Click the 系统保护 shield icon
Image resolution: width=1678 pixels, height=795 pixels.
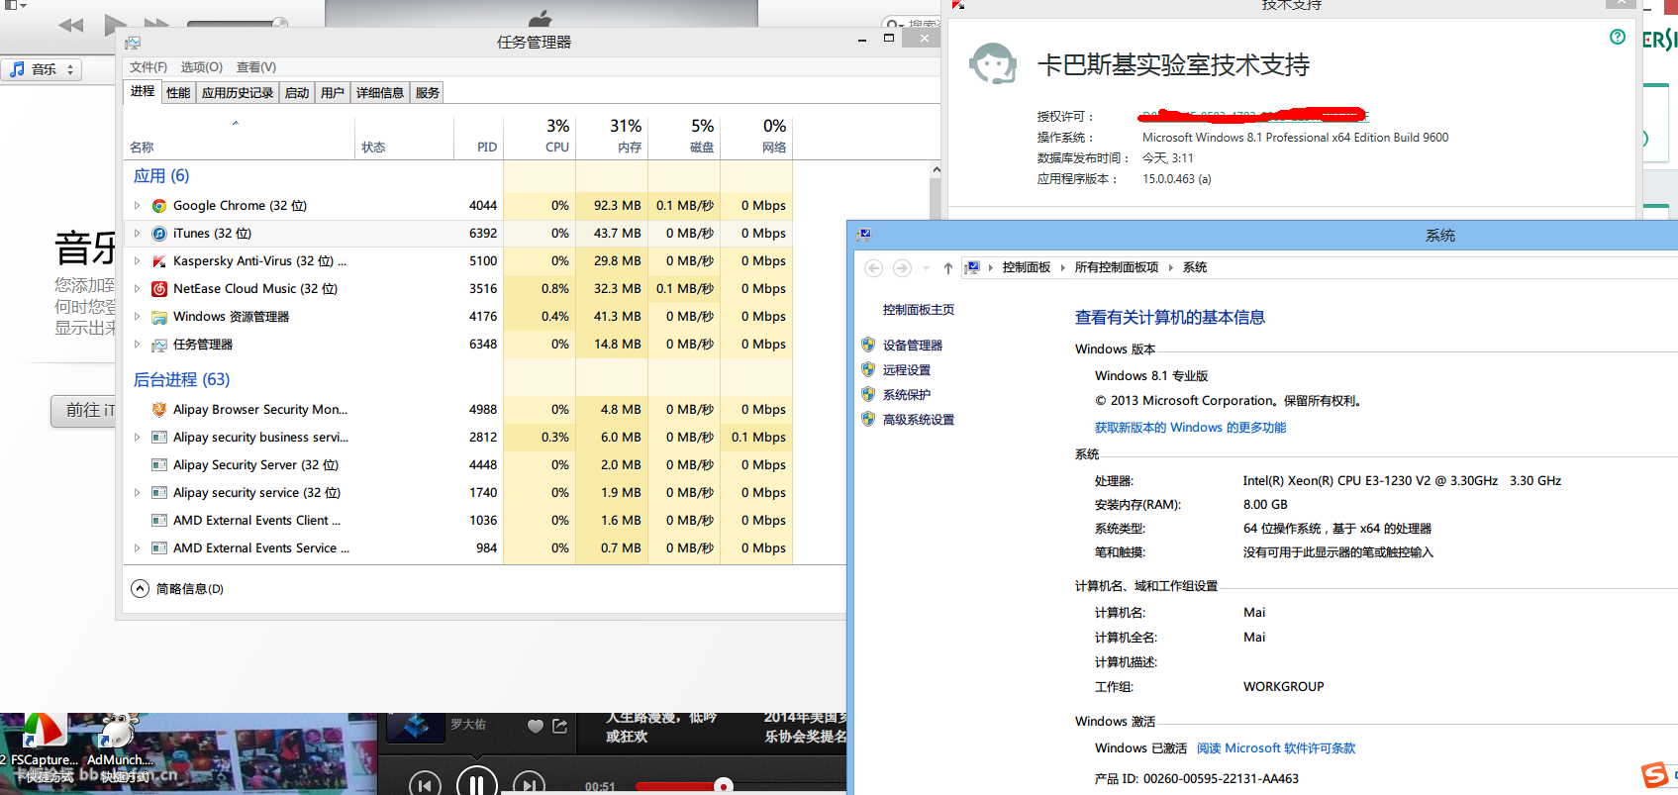coord(868,394)
